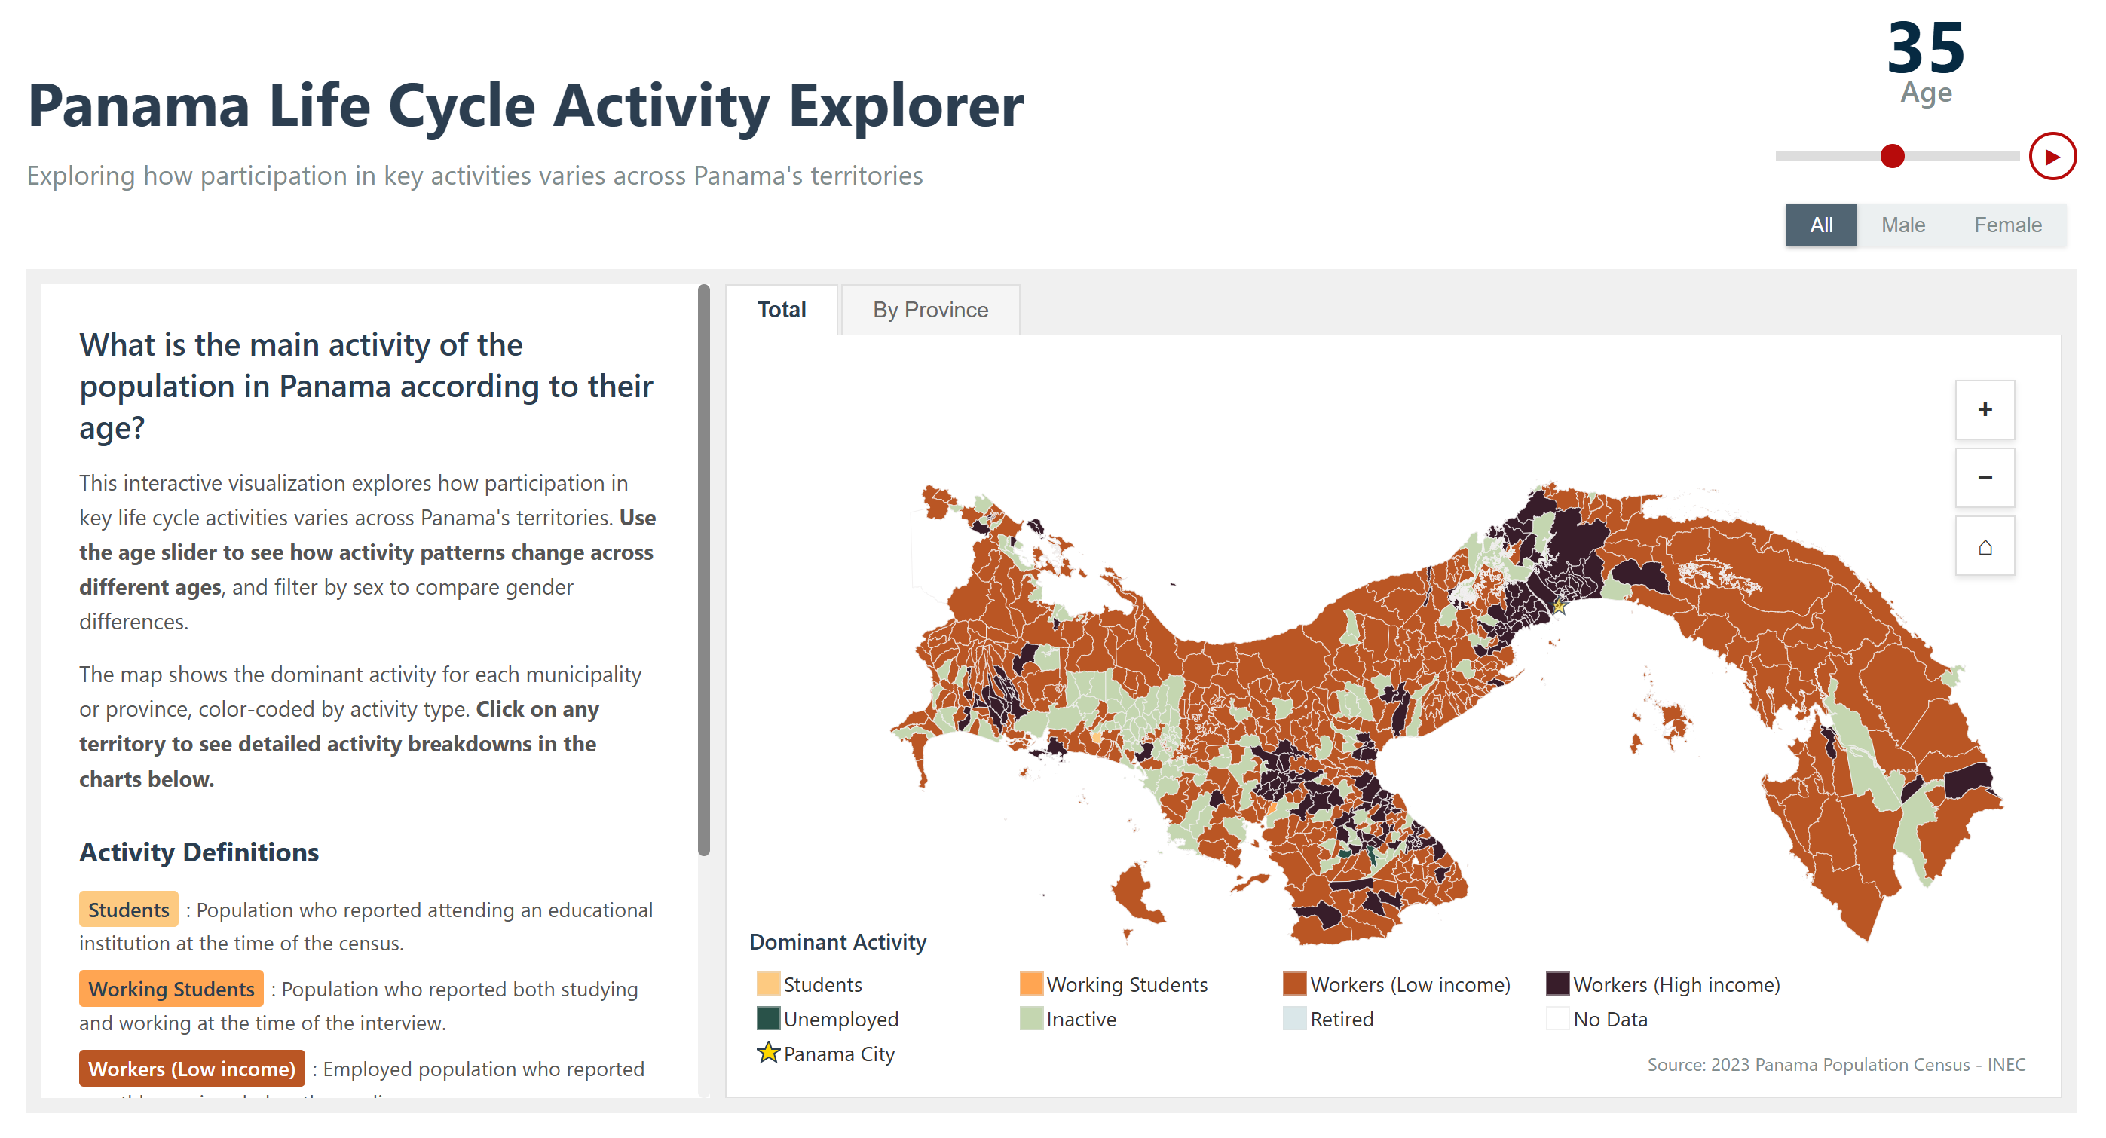Switch to the By Province tab
2106x1138 pixels.
(x=929, y=310)
